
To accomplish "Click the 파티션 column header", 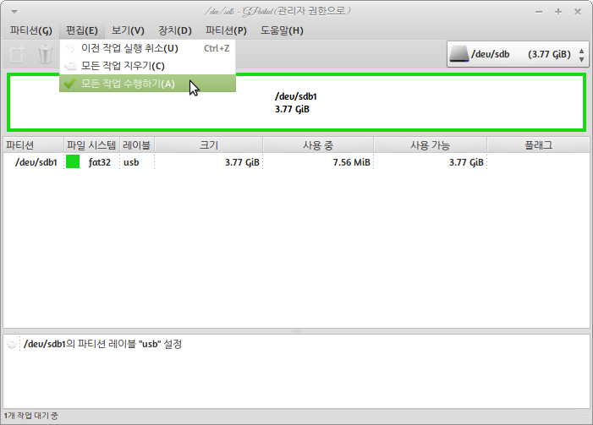I will tap(33, 145).
